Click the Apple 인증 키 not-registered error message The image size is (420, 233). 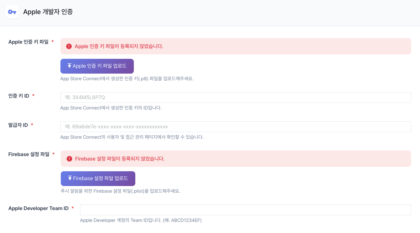(x=119, y=46)
